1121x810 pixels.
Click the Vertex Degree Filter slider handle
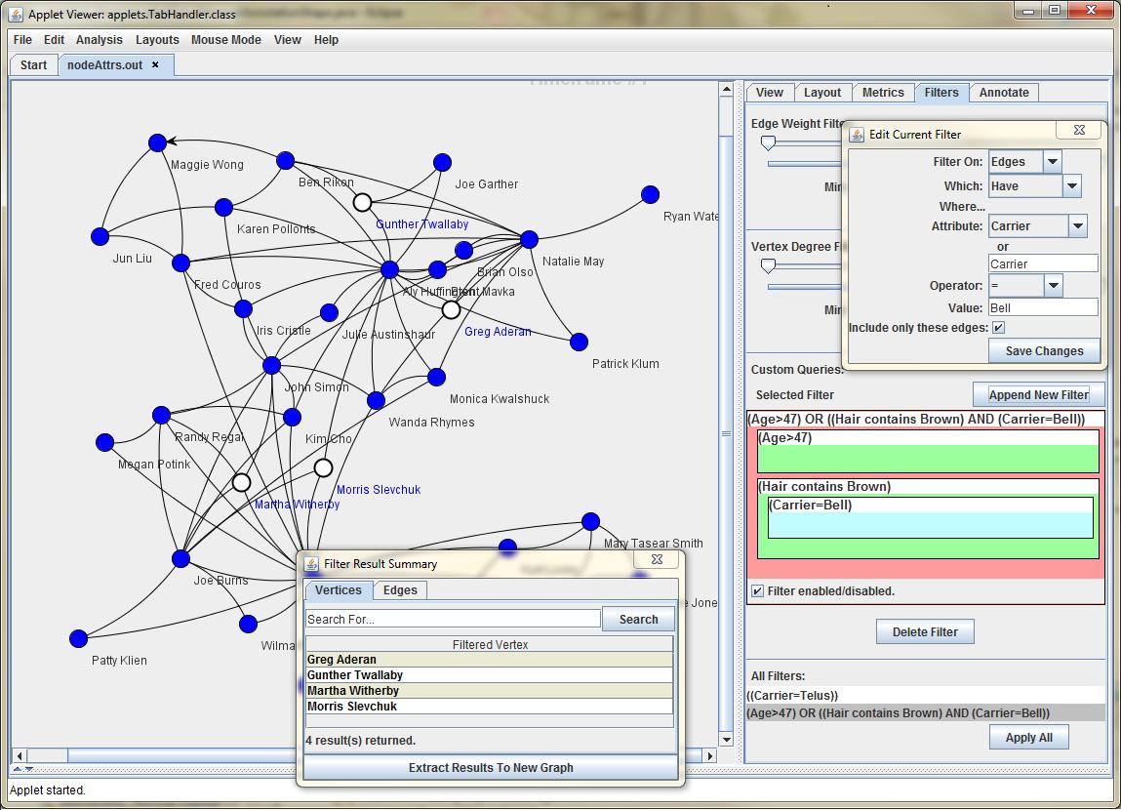click(x=768, y=266)
